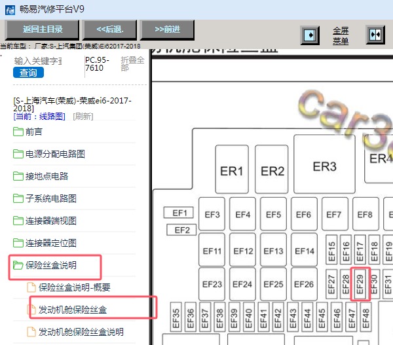Click fuse EF40 in the diagram
The image size is (393, 345).
[x=249, y=317]
